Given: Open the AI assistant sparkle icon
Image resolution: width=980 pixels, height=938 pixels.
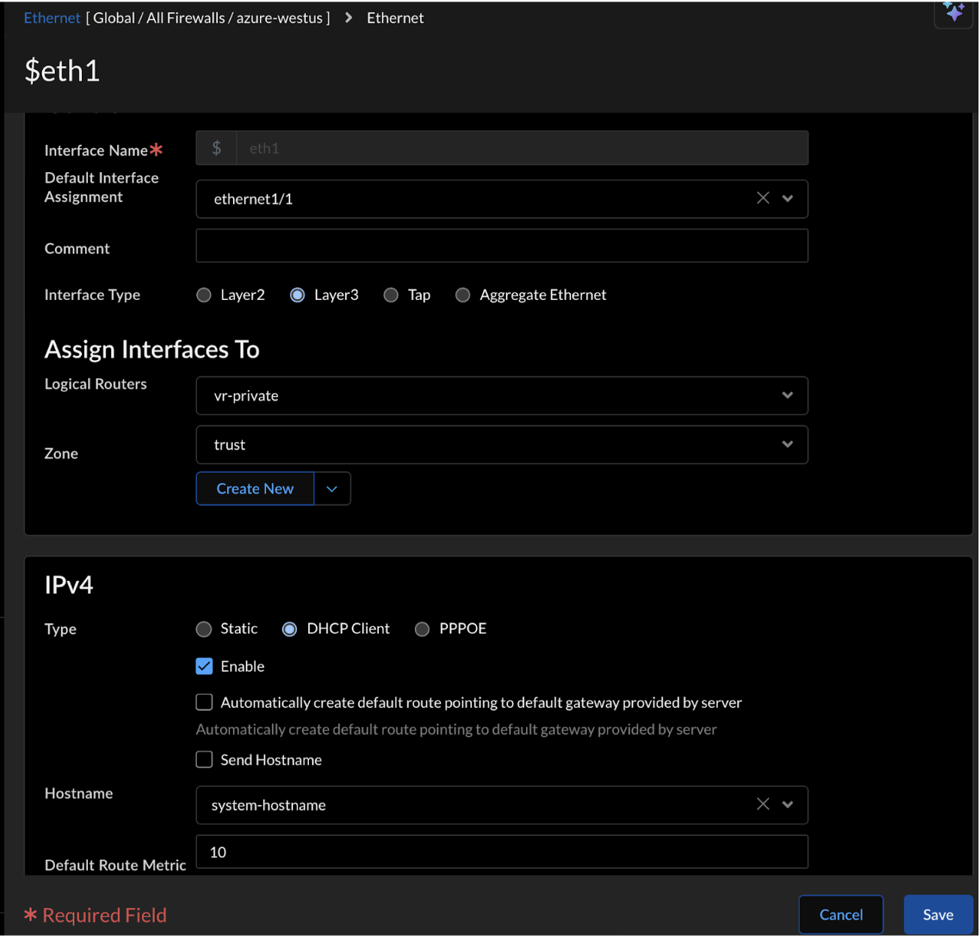Looking at the screenshot, I should [x=954, y=12].
